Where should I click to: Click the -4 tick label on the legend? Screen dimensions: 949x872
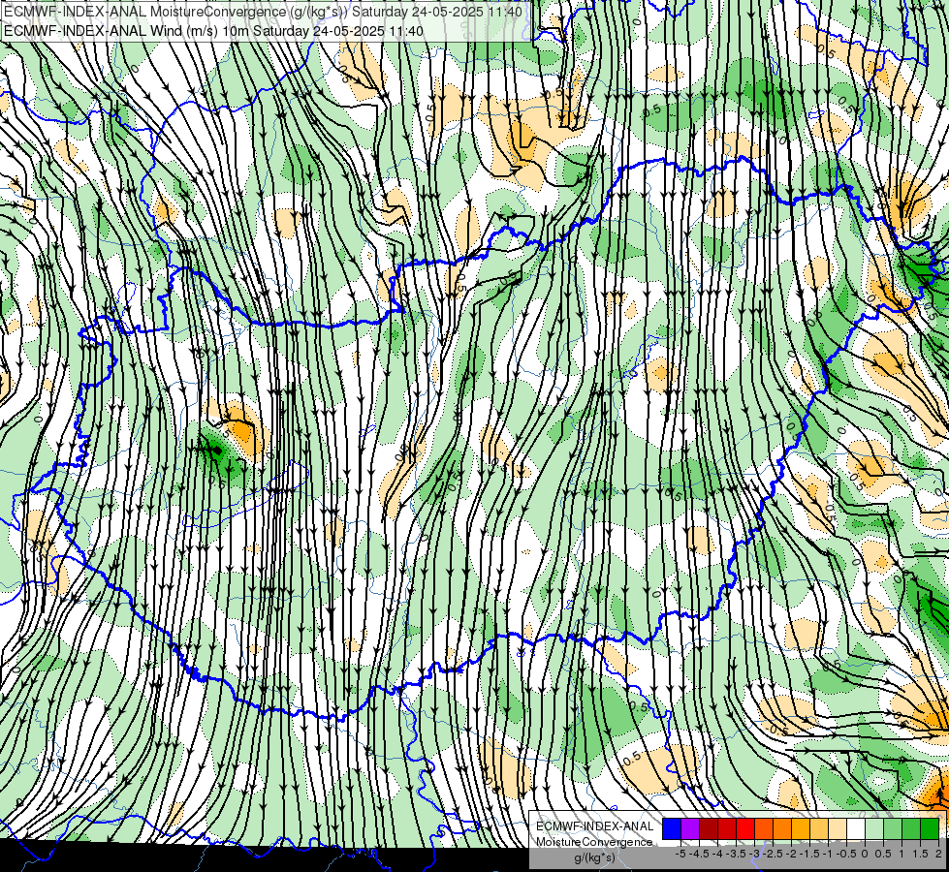click(x=717, y=854)
